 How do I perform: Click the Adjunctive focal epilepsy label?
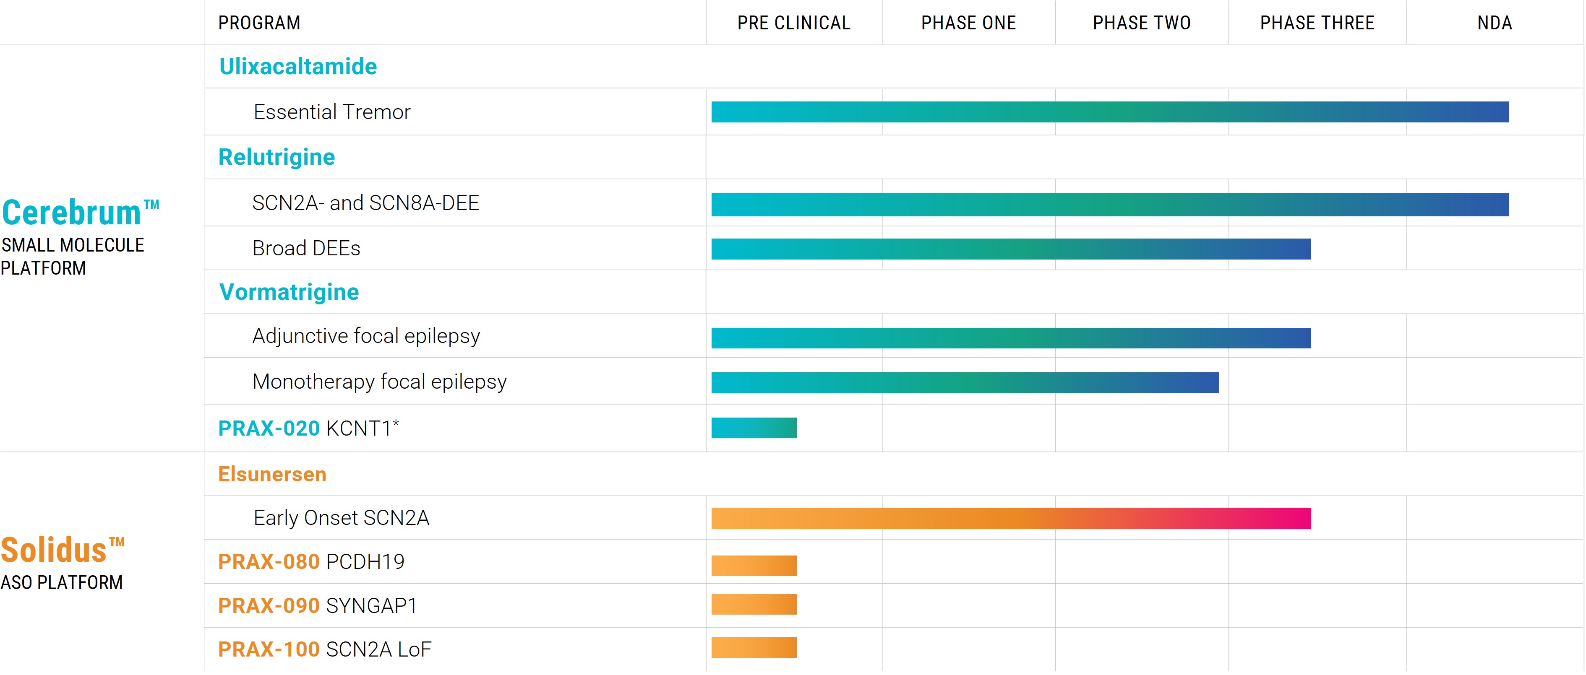366,336
